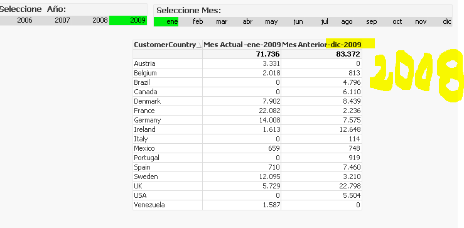
Task: Click the Seleccione Mes caption
Action: click(189, 11)
